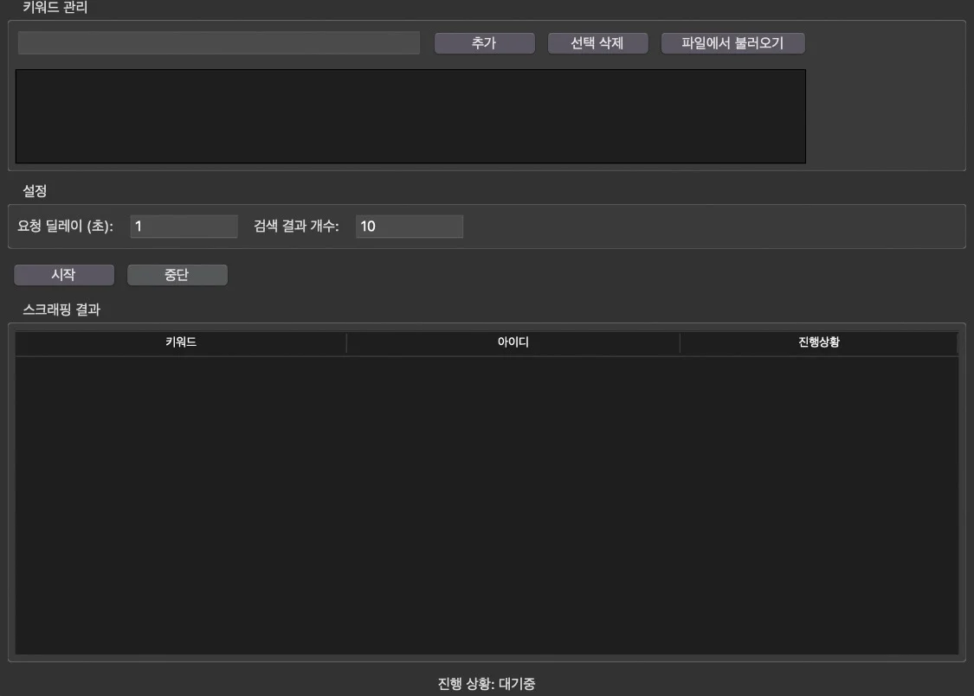This screenshot has width=974, height=696.
Task: Sort by the 아이디 column header
Action: [513, 342]
